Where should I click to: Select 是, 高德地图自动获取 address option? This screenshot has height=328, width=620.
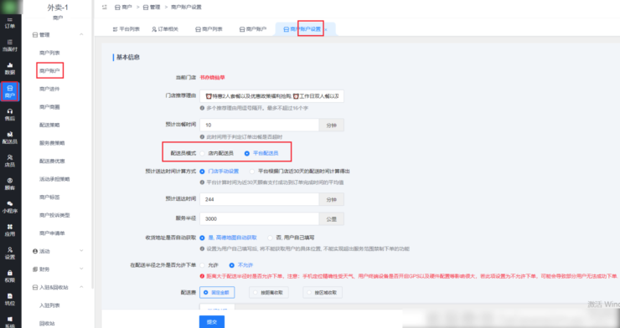pos(203,238)
